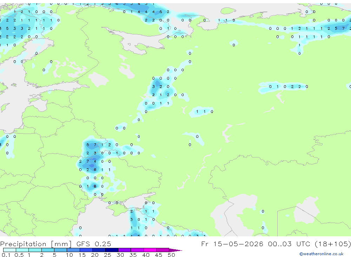Click legend label '35'
This screenshot has width=351, height=257.
(x=133, y=255)
